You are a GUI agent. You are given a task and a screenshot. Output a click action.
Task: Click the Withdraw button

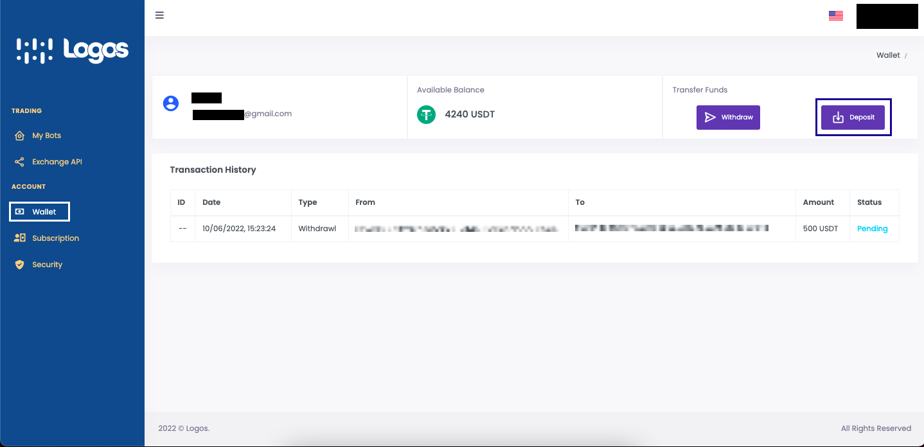click(x=728, y=118)
